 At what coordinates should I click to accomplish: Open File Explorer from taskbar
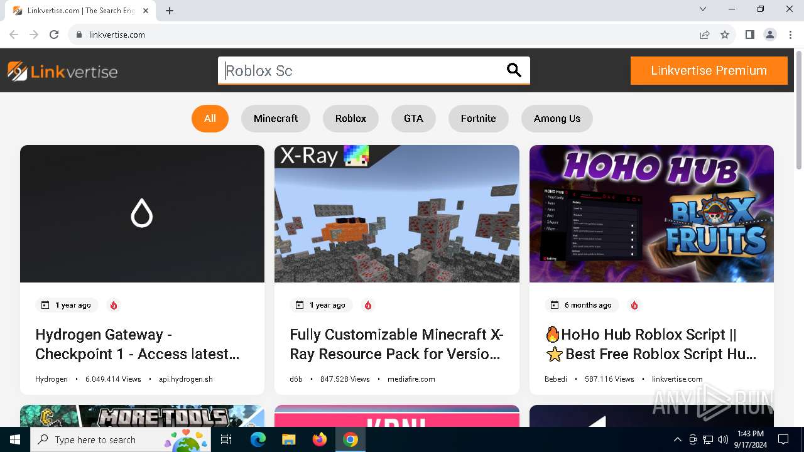[288, 439]
